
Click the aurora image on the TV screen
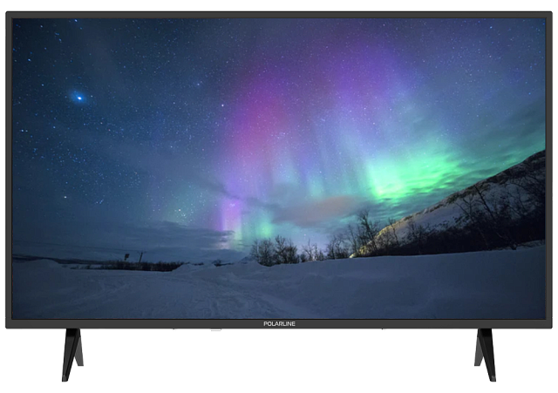pos(279,168)
